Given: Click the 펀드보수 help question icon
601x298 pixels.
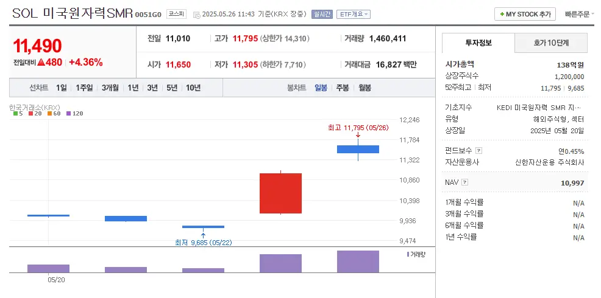Looking at the screenshot, I should tap(478, 151).
